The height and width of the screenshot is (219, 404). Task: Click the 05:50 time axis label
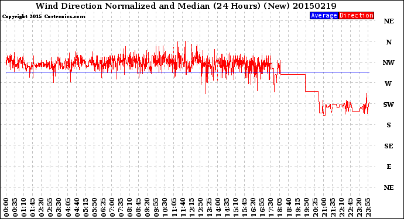pos(94,207)
